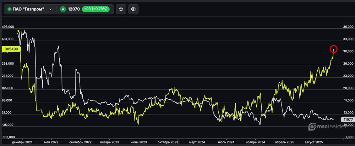This screenshot has height=146, width=355.
Task: Click the green status dot beside Газпром
Action: tap(10, 9)
